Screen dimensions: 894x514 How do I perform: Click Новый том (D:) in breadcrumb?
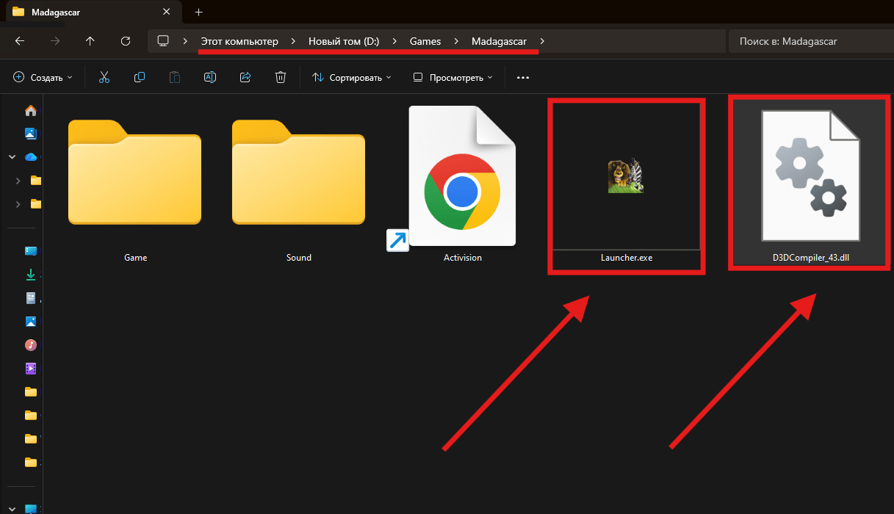pos(343,41)
